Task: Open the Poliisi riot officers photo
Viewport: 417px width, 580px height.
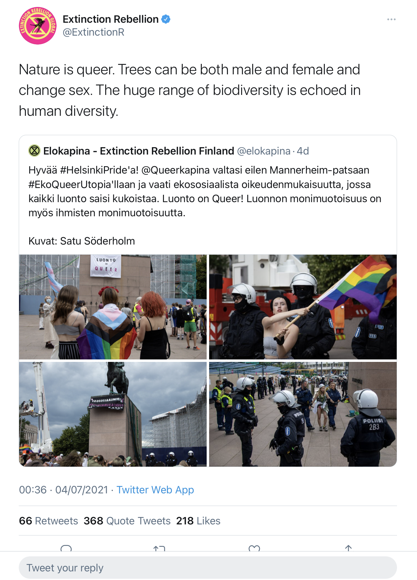Action: point(303,414)
